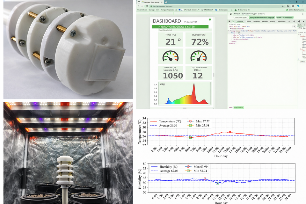Close the DevTools panel
Image resolution: width=306 pixels, height=204 pixels.
pos(303,21)
